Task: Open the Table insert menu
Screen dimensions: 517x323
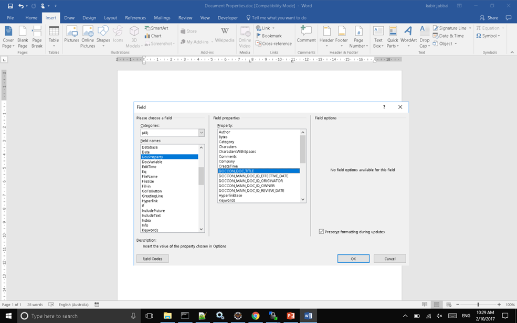Action: click(54, 37)
